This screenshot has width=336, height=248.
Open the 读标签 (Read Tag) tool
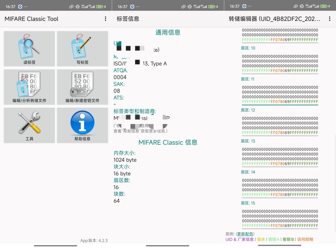click(x=29, y=48)
